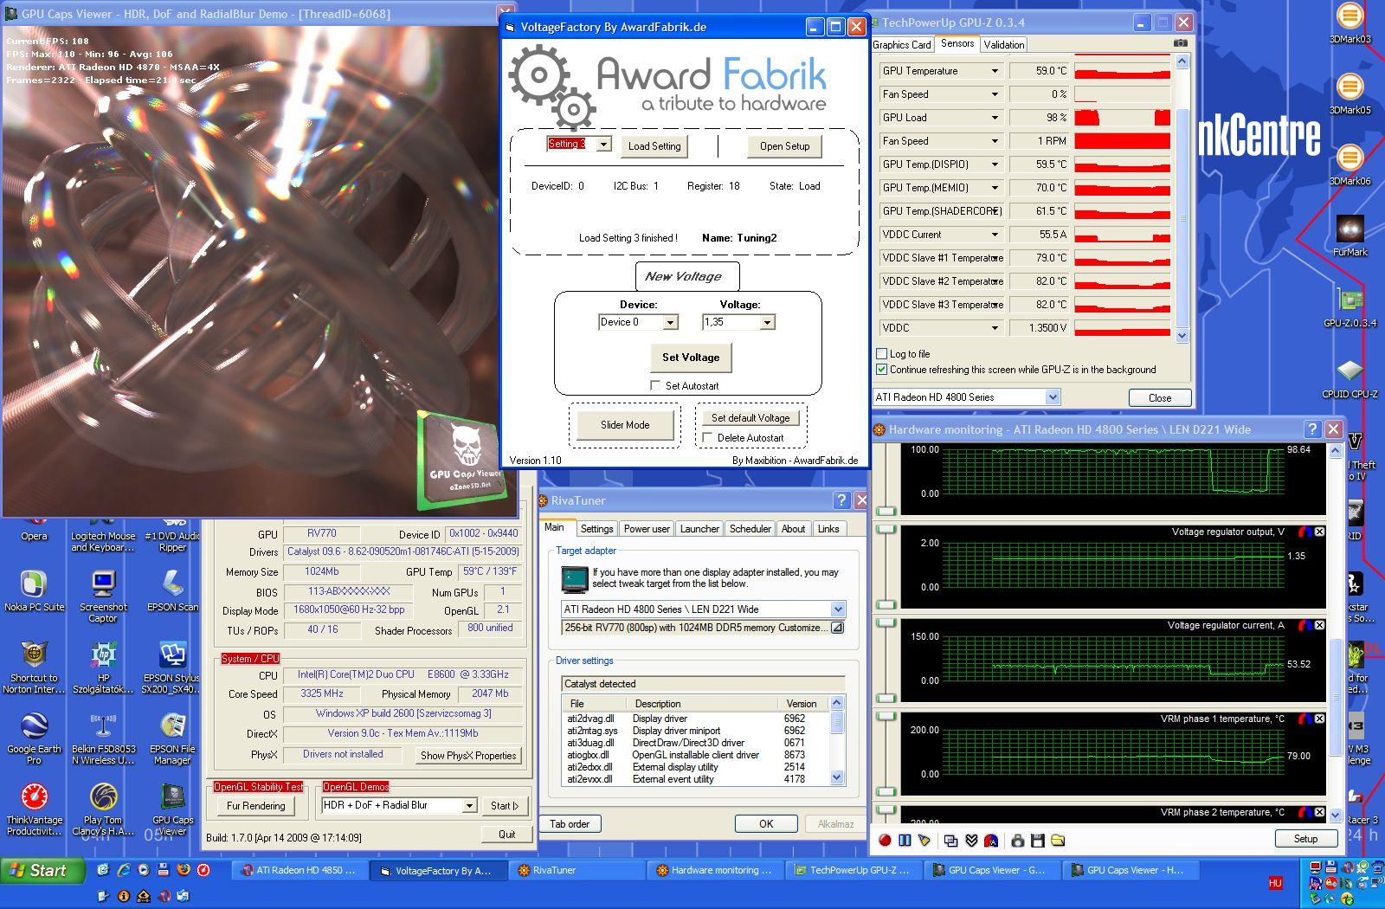Open the GPU Caps Viewer desktop icon

pos(172,810)
